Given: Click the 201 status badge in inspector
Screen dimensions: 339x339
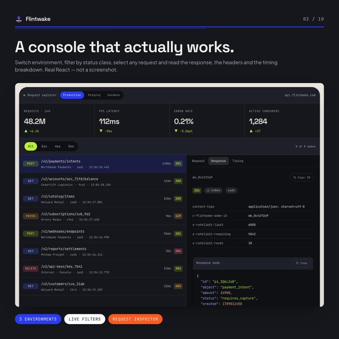Looking at the screenshot, I should [197, 190].
